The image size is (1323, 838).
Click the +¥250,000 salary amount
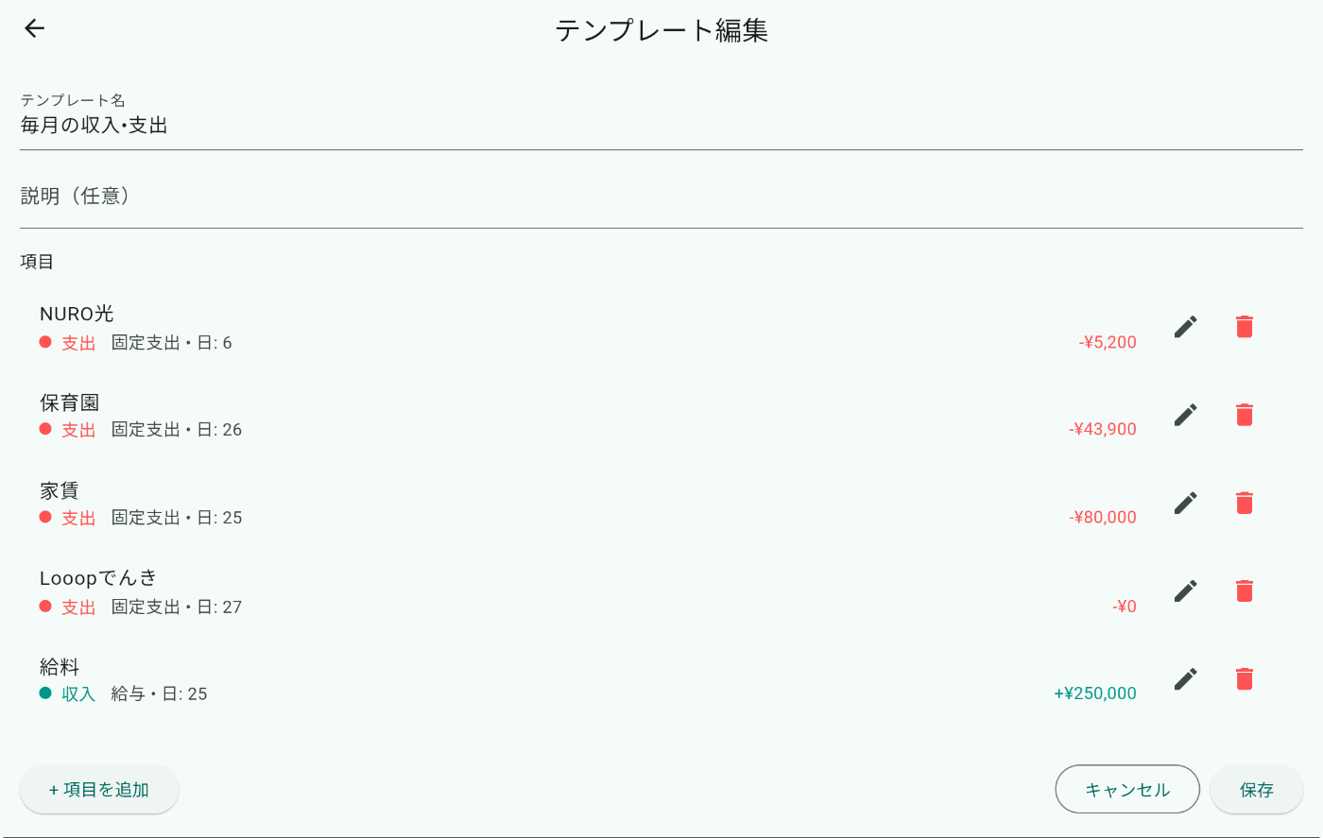coord(1095,694)
